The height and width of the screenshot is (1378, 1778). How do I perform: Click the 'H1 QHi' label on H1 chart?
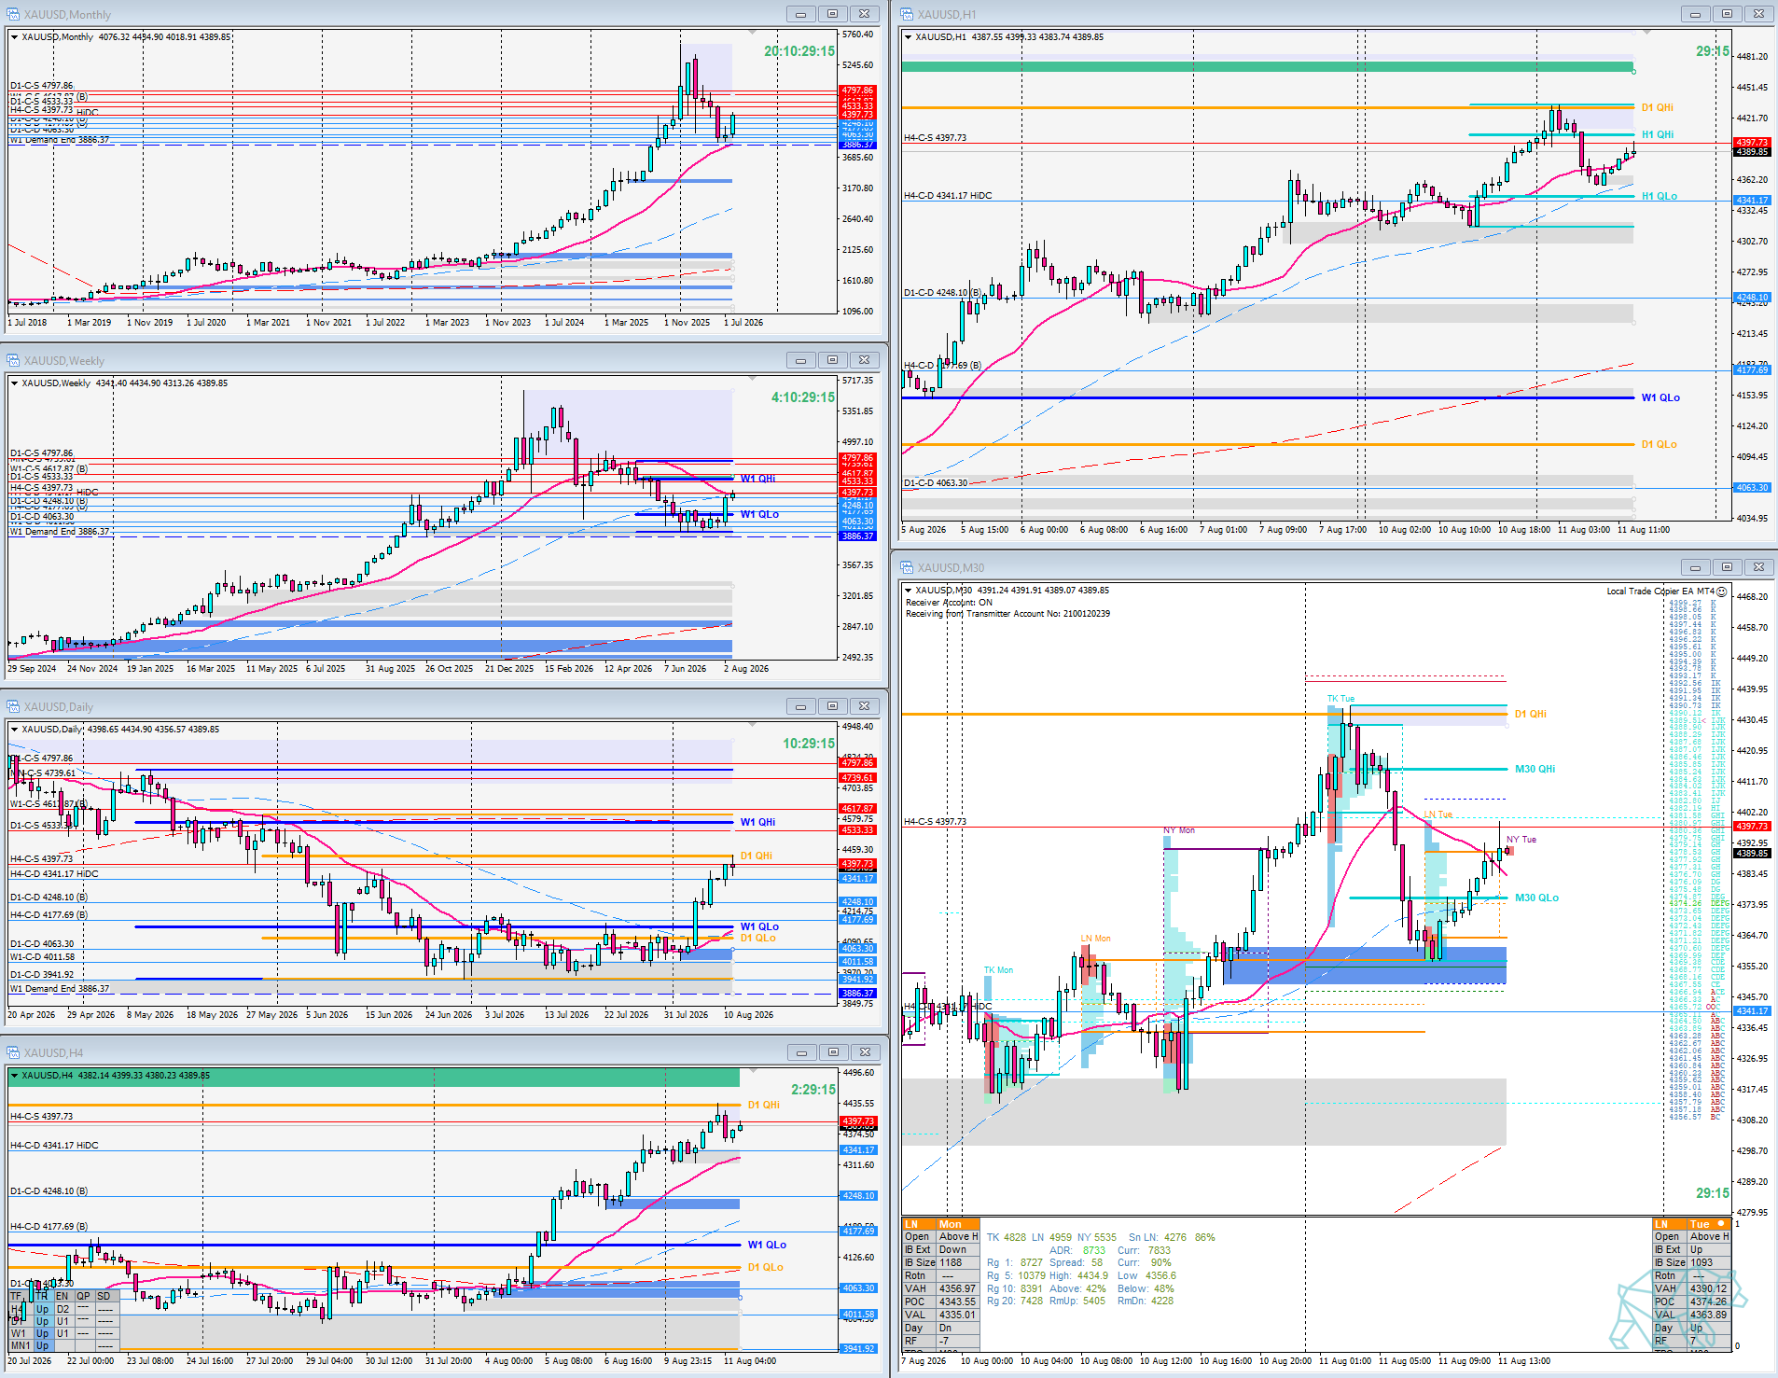pos(1658,134)
